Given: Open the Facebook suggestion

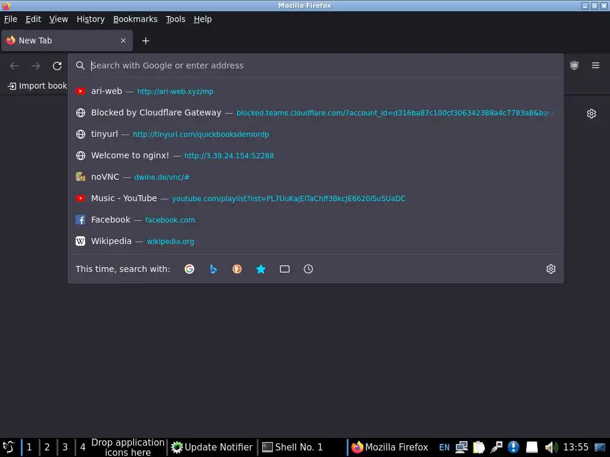Looking at the screenshot, I should [x=316, y=220].
